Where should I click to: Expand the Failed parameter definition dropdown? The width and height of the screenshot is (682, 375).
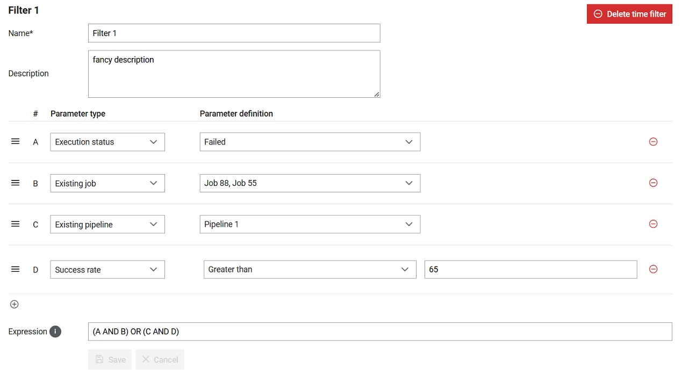[x=310, y=142]
